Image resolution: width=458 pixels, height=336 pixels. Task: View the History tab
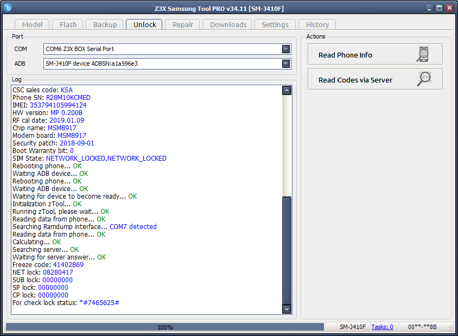317,24
